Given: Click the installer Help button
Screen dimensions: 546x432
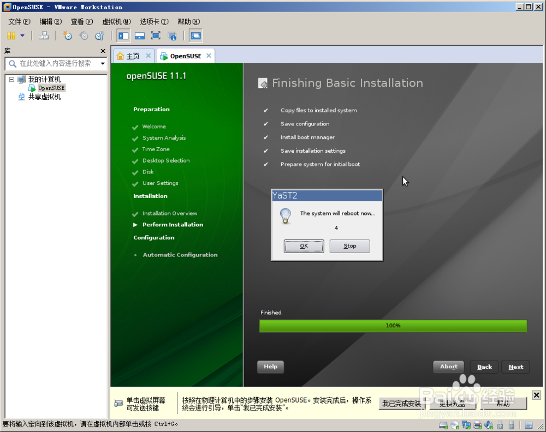Looking at the screenshot, I should click(271, 367).
